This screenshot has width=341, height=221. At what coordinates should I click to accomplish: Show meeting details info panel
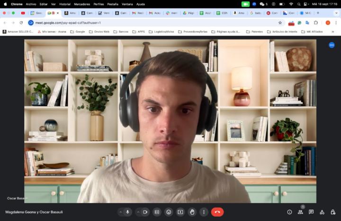pos(289,212)
